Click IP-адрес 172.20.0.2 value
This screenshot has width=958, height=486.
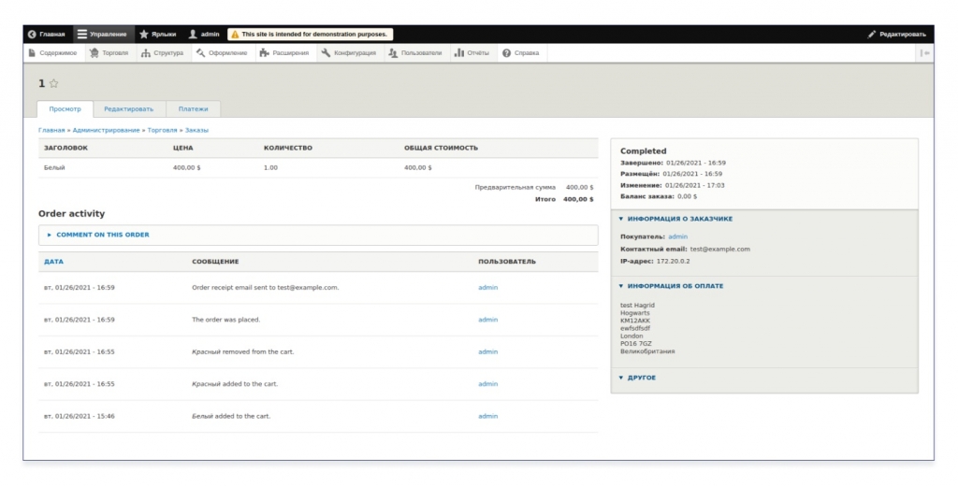673,262
